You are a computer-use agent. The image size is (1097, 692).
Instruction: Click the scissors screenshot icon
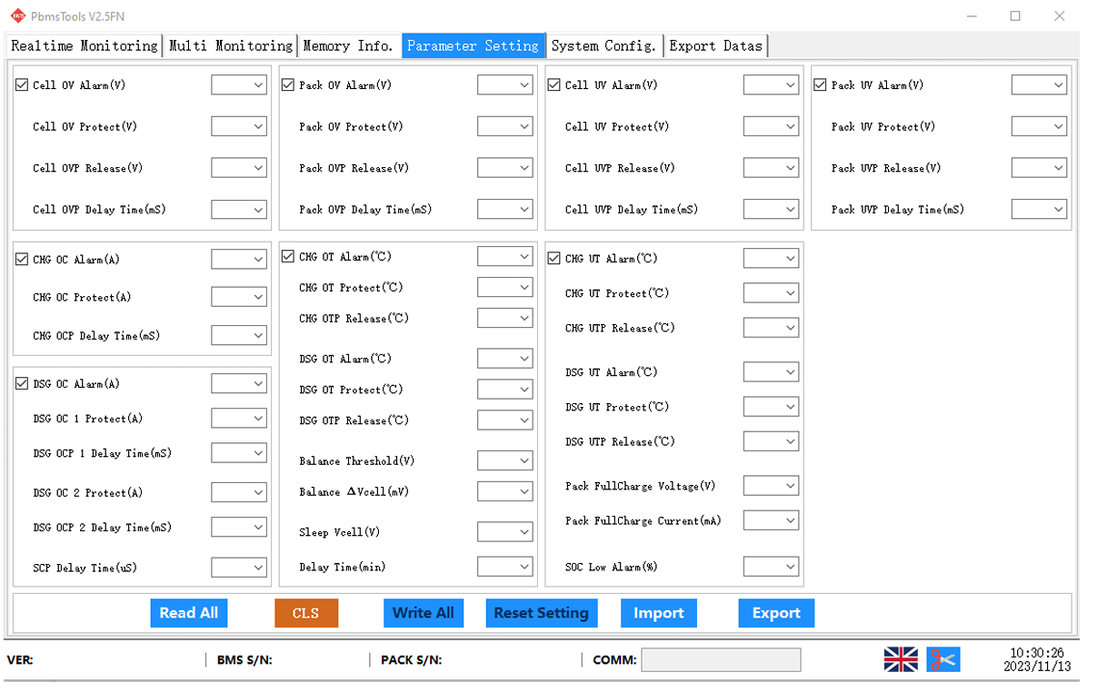(x=942, y=659)
